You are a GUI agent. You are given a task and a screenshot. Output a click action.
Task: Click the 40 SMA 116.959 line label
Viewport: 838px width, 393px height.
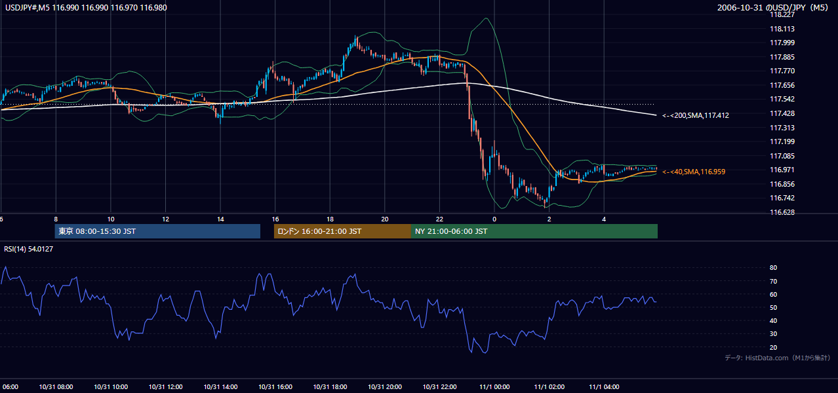(694, 172)
